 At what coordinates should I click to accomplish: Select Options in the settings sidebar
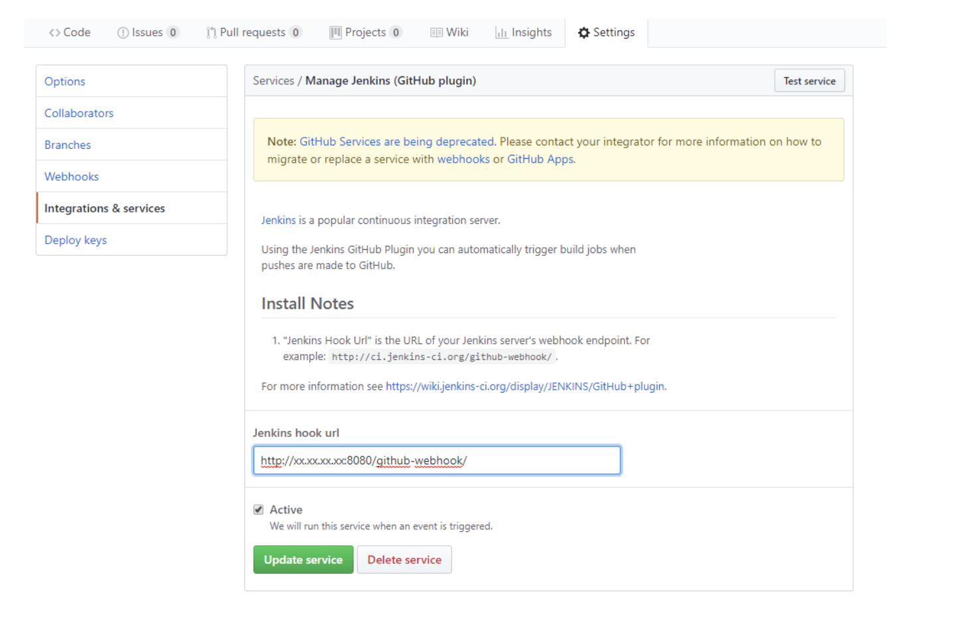131,81
